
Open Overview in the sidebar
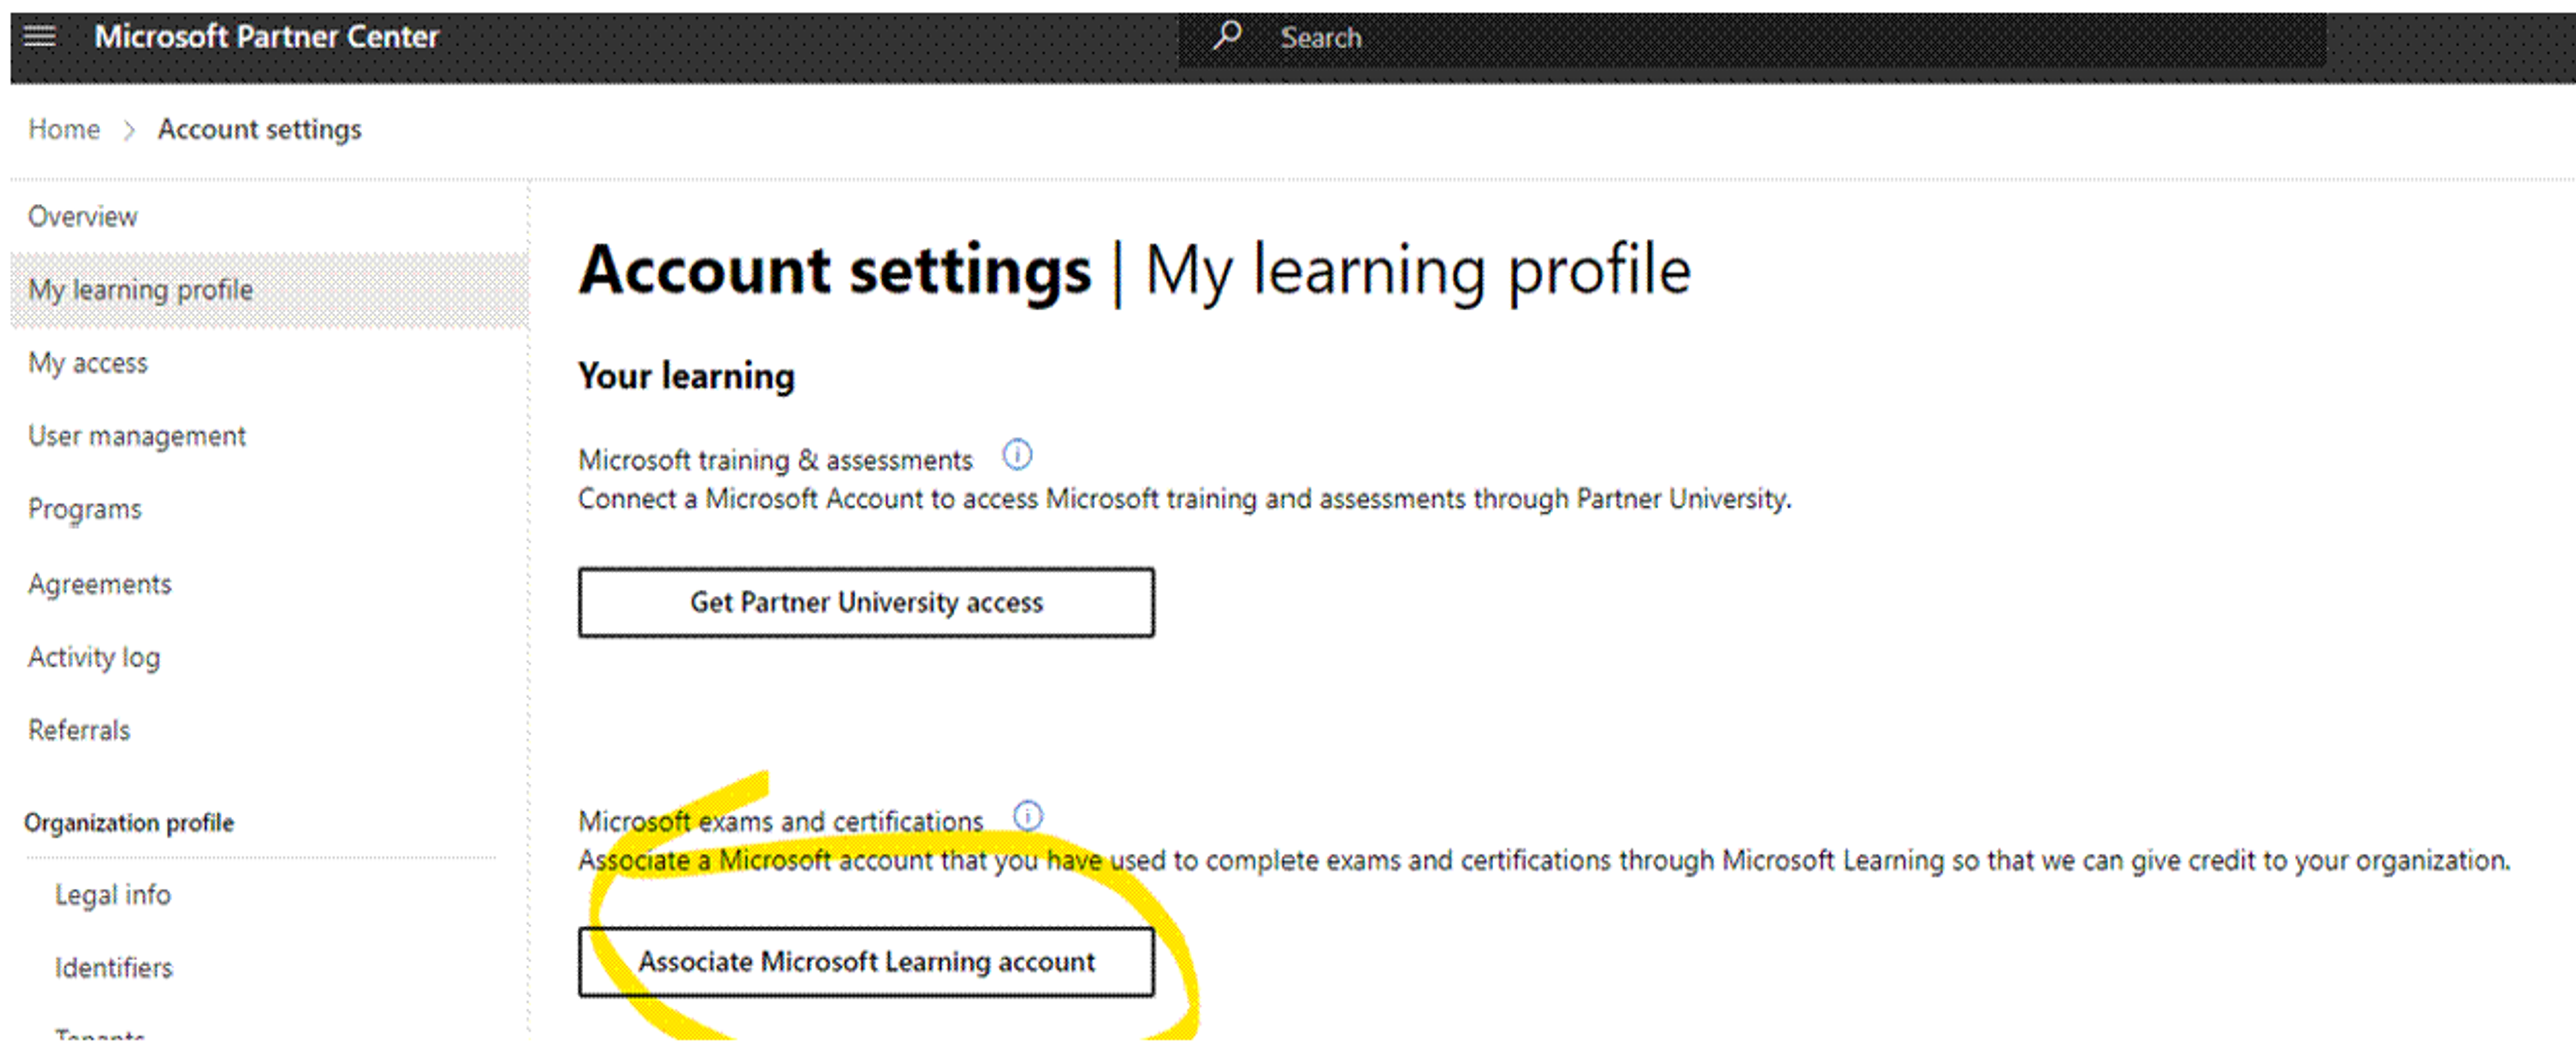coord(83,217)
